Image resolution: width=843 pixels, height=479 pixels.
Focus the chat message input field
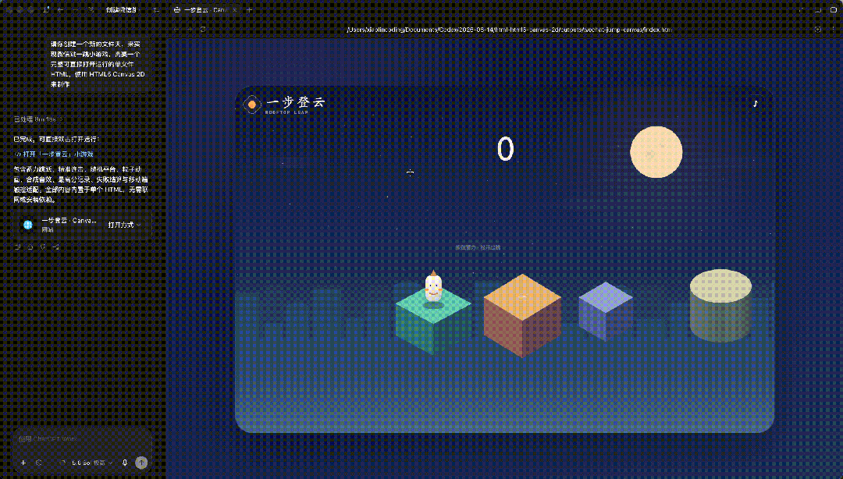pyautogui.click(x=80, y=439)
